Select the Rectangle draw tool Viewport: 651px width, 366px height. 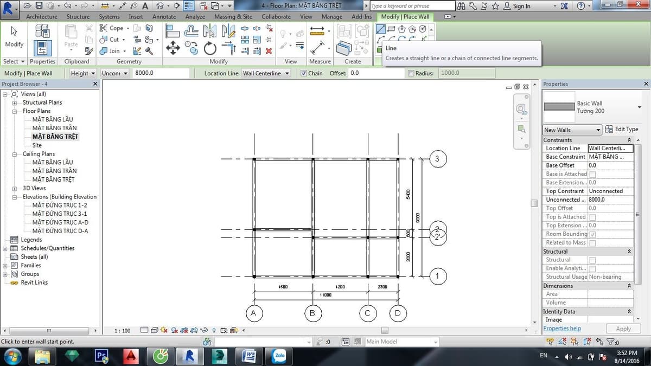click(391, 29)
